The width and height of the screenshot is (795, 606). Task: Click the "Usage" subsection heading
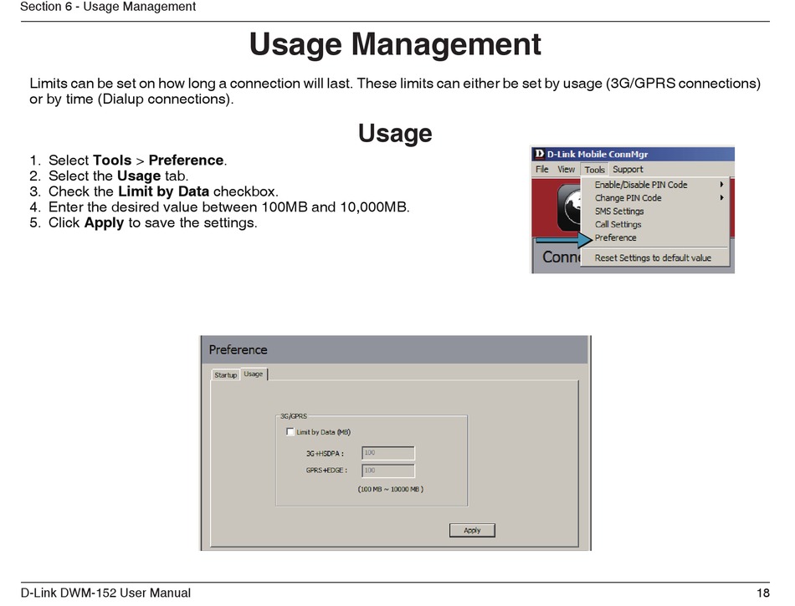[x=395, y=133]
